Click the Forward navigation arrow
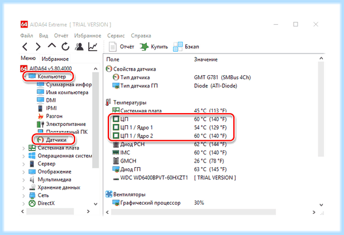Viewport: 344px width, 235px height. [38, 47]
